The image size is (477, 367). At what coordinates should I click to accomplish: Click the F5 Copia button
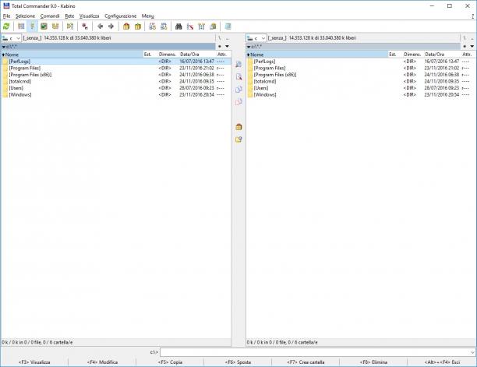pyautogui.click(x=170, y=362)
